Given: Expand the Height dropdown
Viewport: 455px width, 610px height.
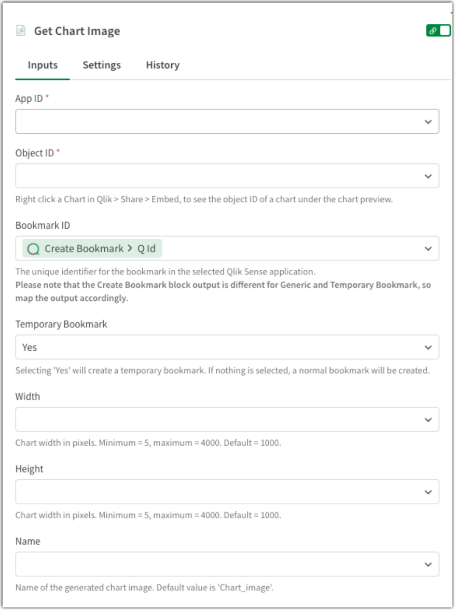Looking at the screenshot, I should coord(428,491).
